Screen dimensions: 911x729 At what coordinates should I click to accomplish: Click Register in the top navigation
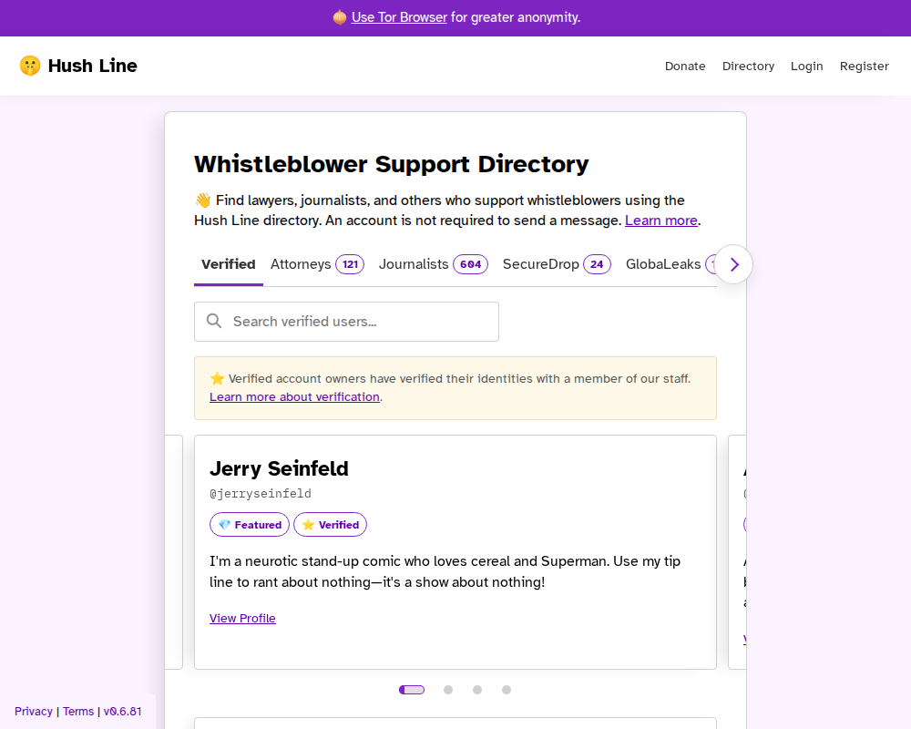pos(864,67)
